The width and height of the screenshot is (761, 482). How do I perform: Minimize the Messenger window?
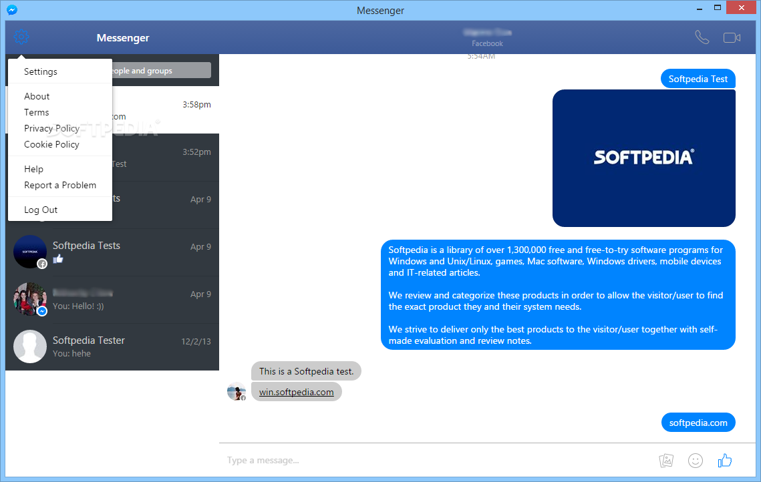point(700,8)
